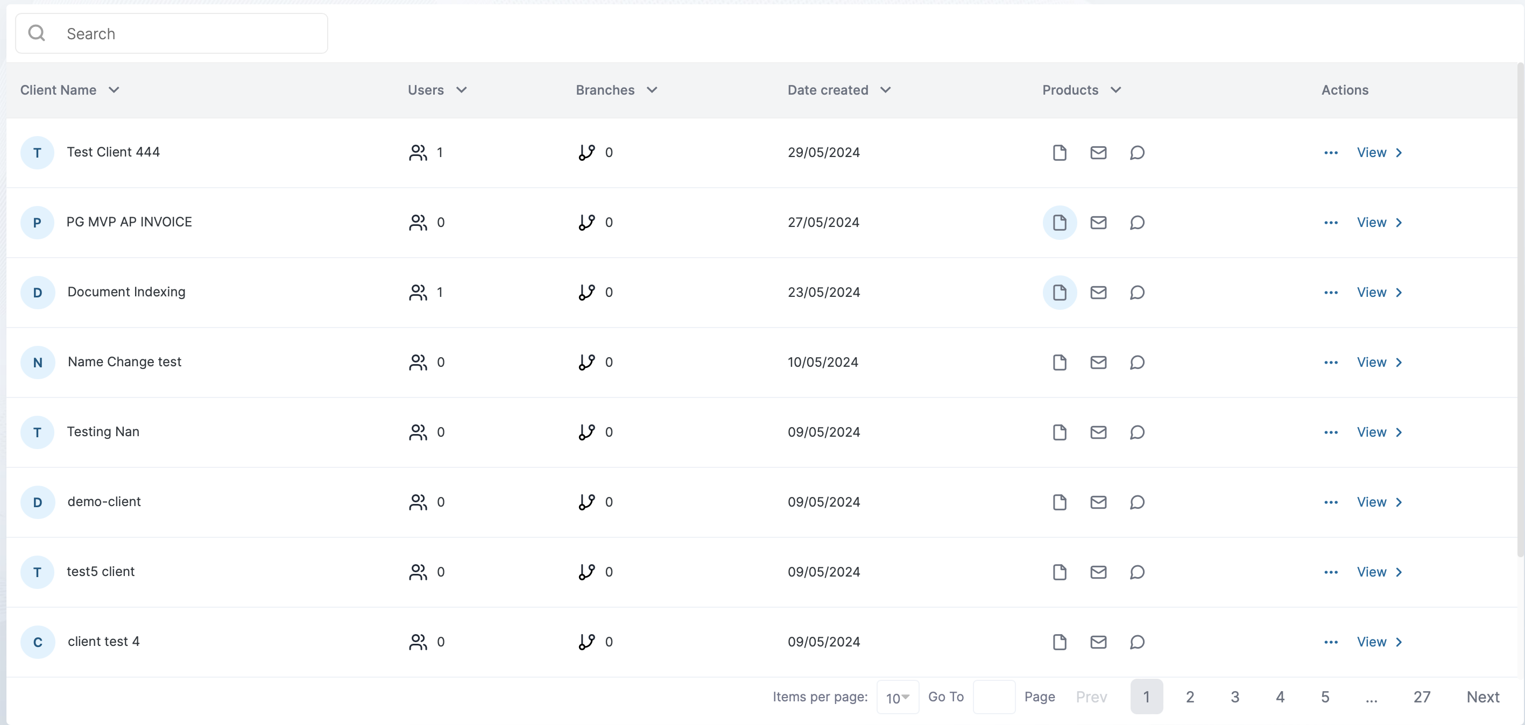Sort by Client Name column chevron
1525x725 pixels.
tap(114, 90)
